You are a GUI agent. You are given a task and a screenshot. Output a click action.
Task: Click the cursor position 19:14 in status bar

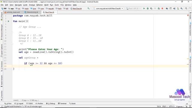tap(159, 106)
